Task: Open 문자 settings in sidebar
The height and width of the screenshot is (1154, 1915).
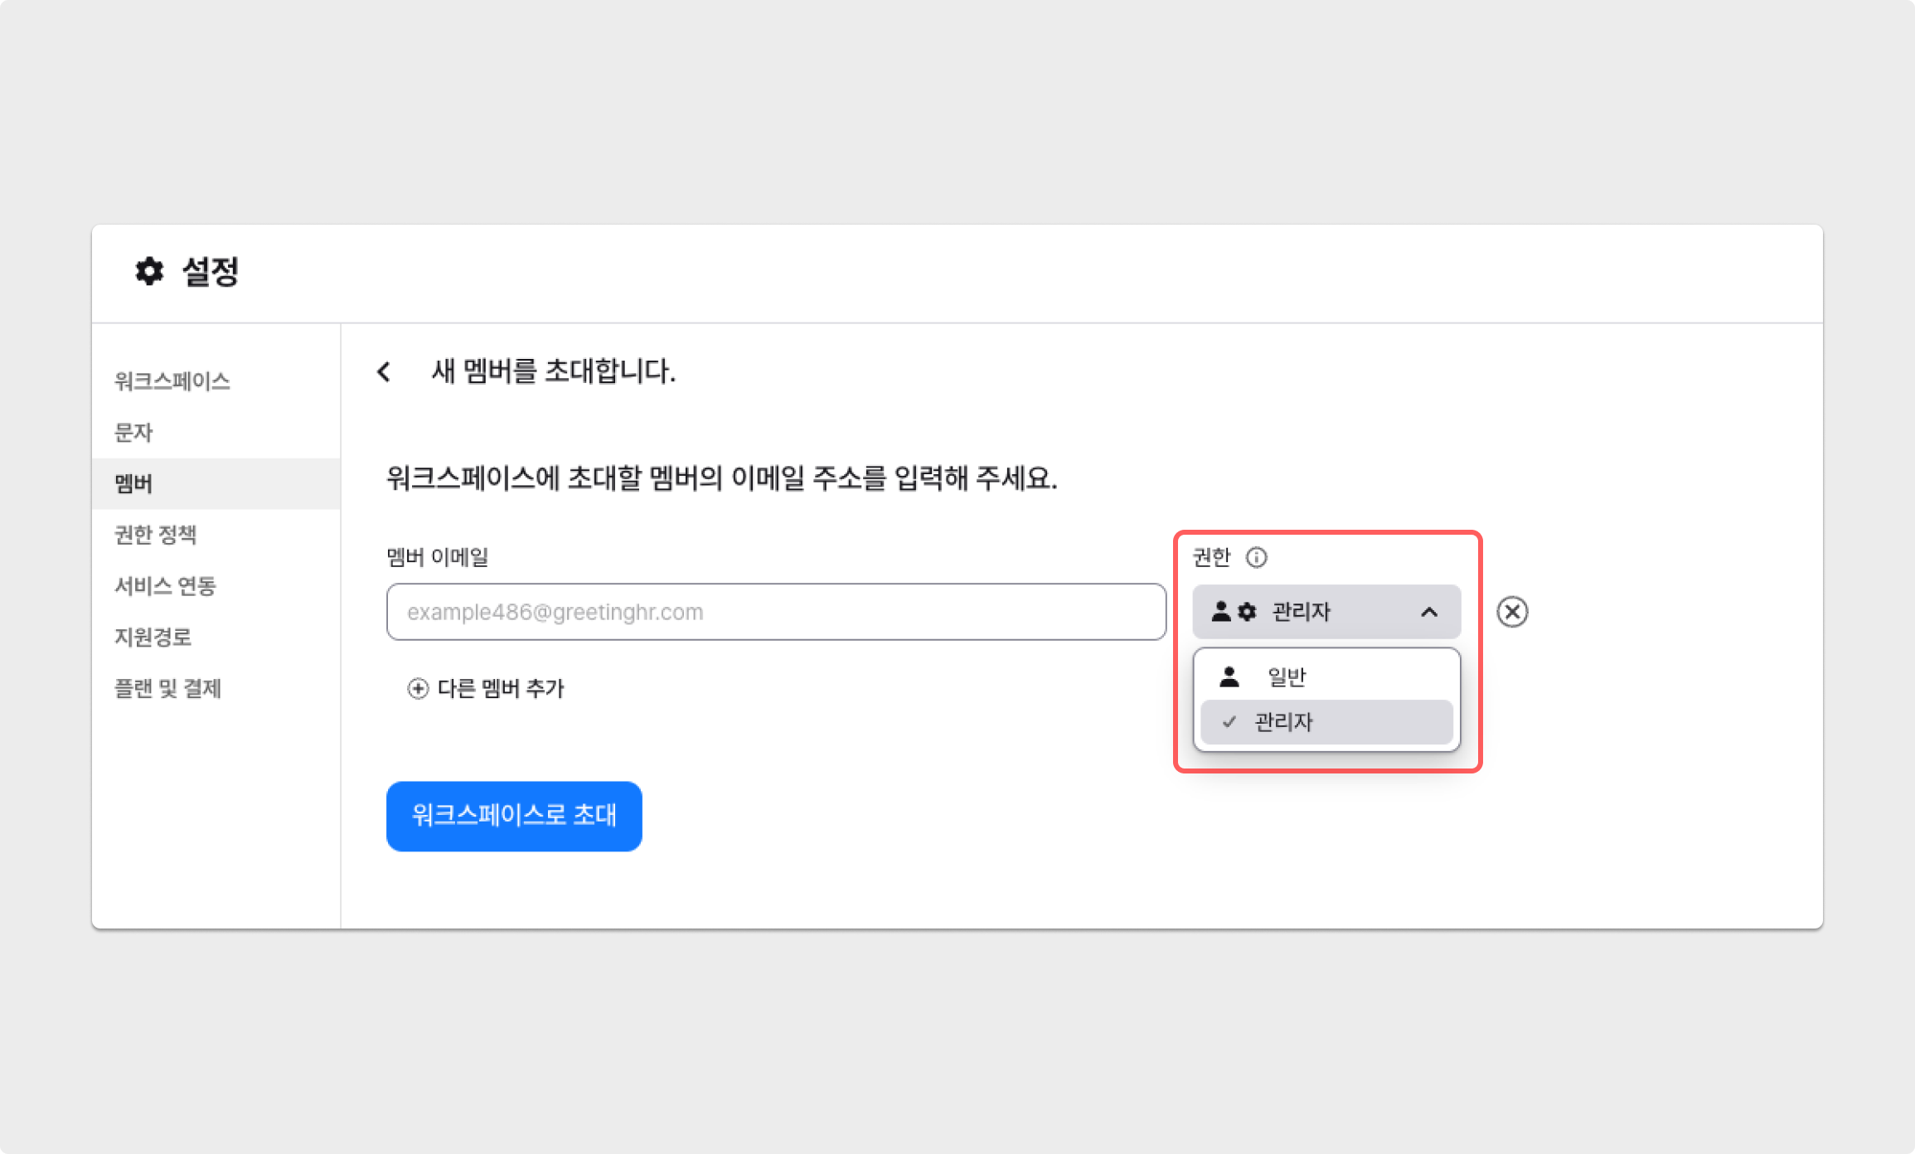Action: pyautogui.click(x=133, y=432)
